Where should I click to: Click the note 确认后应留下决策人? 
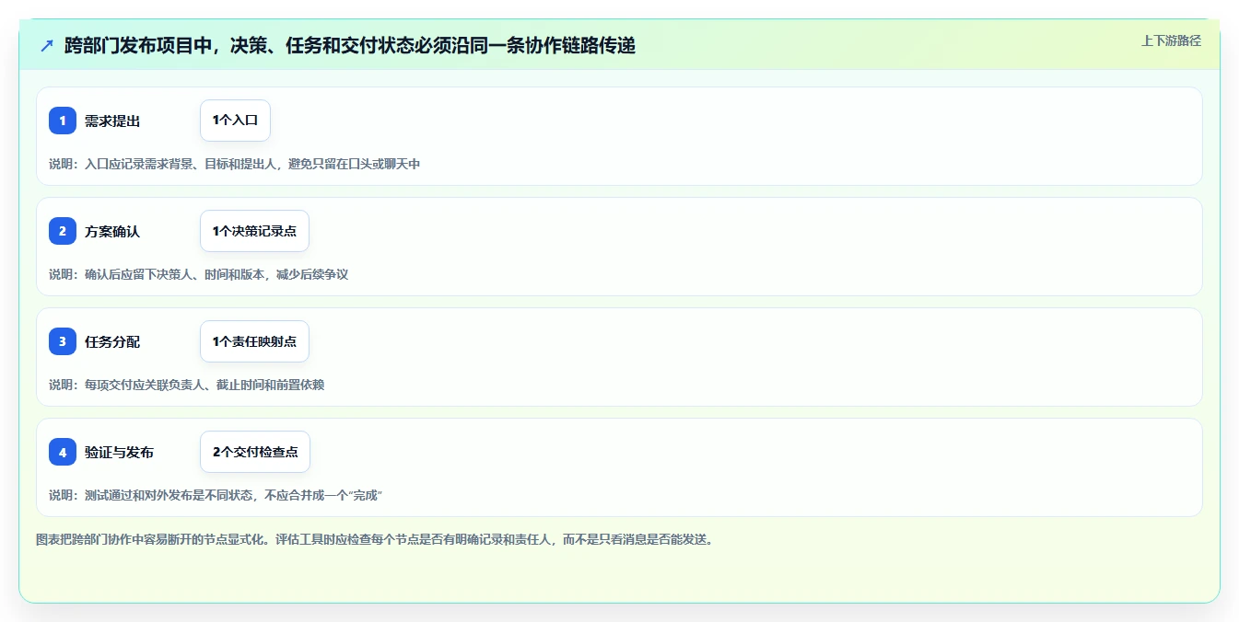198,274
